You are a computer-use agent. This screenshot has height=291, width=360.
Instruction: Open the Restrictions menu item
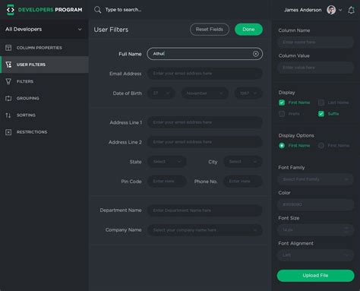(x=44, y=132)
